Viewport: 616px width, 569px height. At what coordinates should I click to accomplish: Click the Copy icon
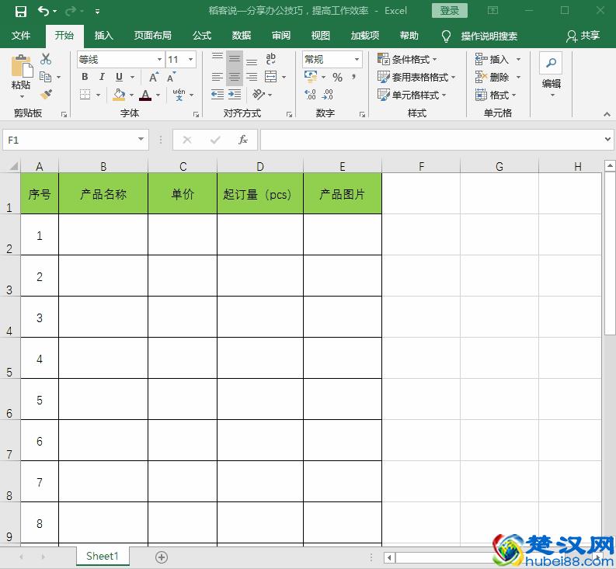click(x=46, y=77)
